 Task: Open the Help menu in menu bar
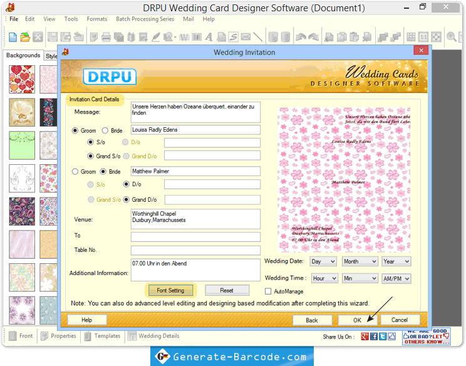[x=209, y=19]
